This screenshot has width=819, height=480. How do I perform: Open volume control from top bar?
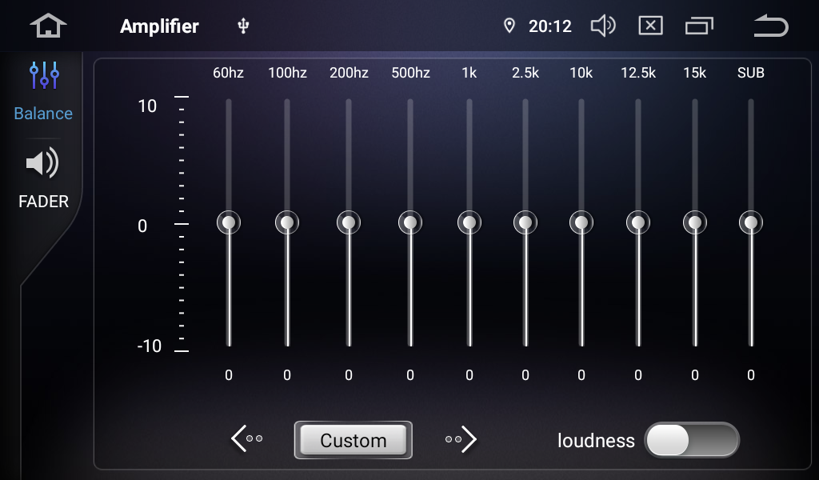point(602,26)
